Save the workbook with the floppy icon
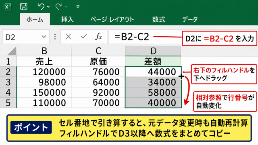The width and height of the screenshot is (258, 145). tap(24, 7)
